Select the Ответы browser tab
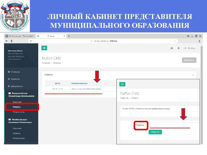The width and height of the screenshot is (207, 155). [51, 36]
